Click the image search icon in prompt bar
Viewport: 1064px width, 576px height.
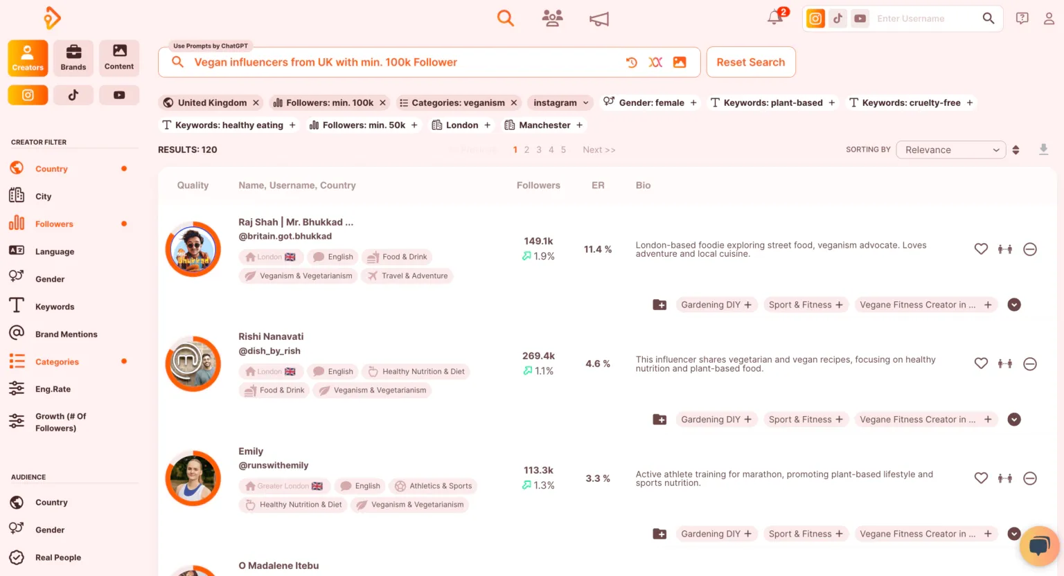click(x=680, y=62)
